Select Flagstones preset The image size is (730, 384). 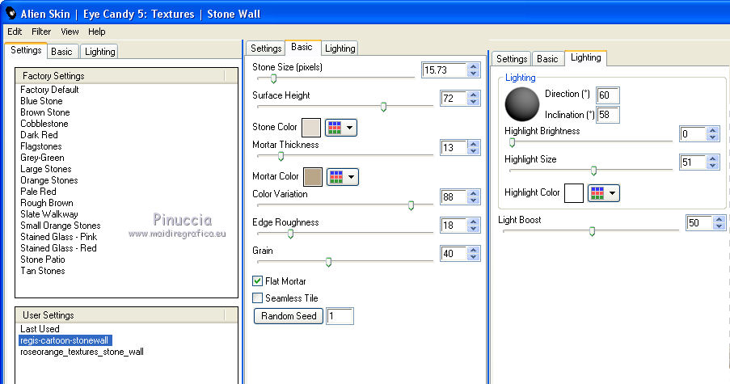41,146
